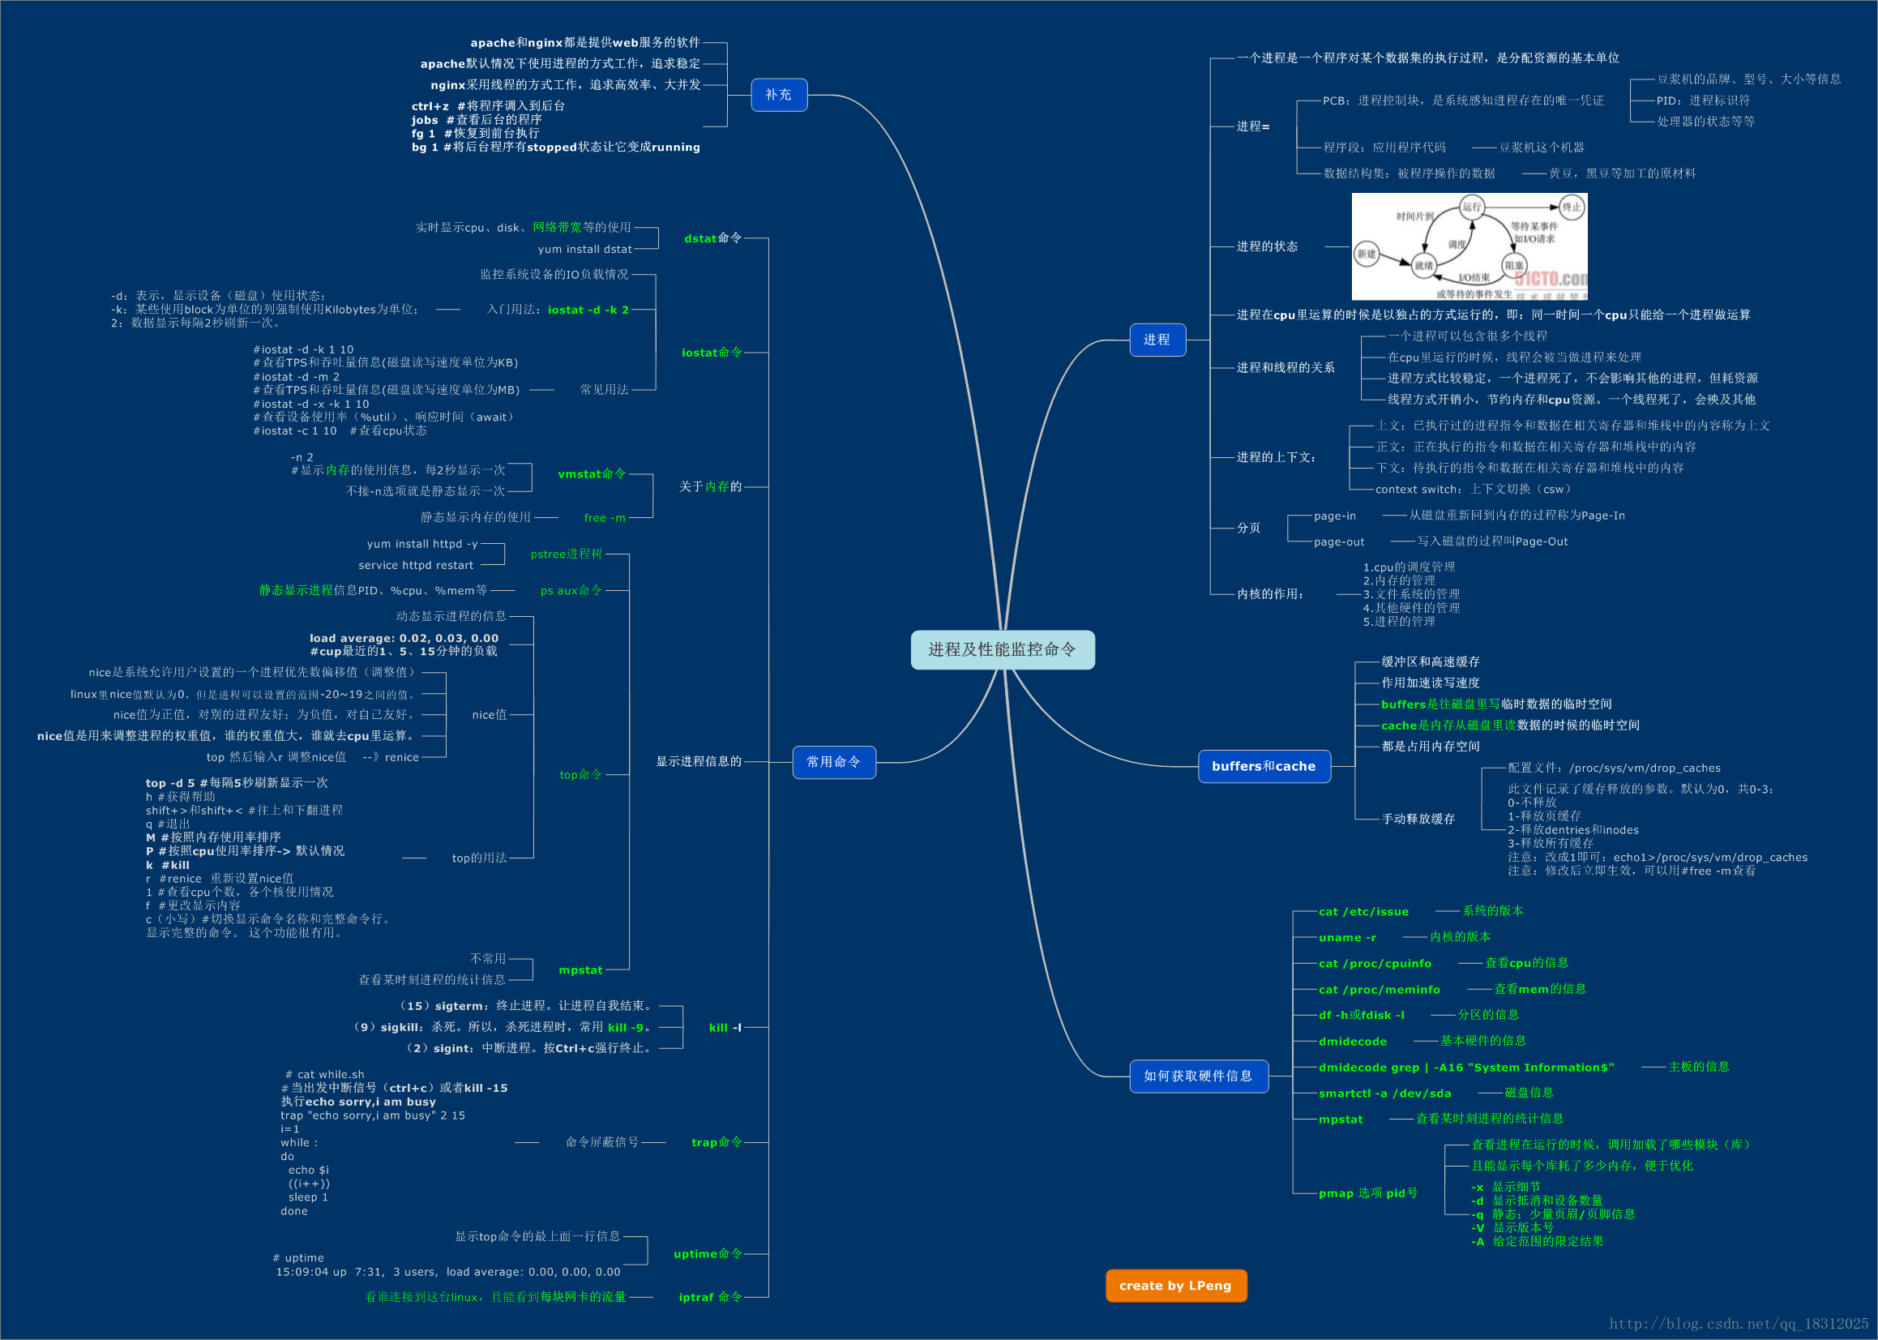Click the 关于内存的 topic
The image size is (1878, 1340).
click(x=710, y=487)
